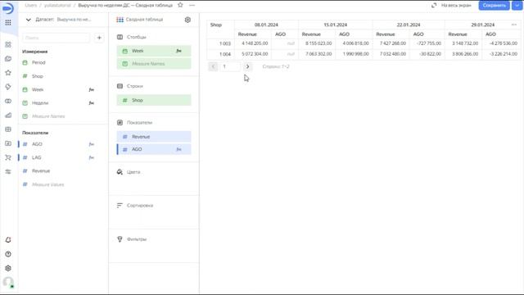Open the gear settings icon at the sidebar bottom
This screenshot has height=295, width=524.
(8, 268)
